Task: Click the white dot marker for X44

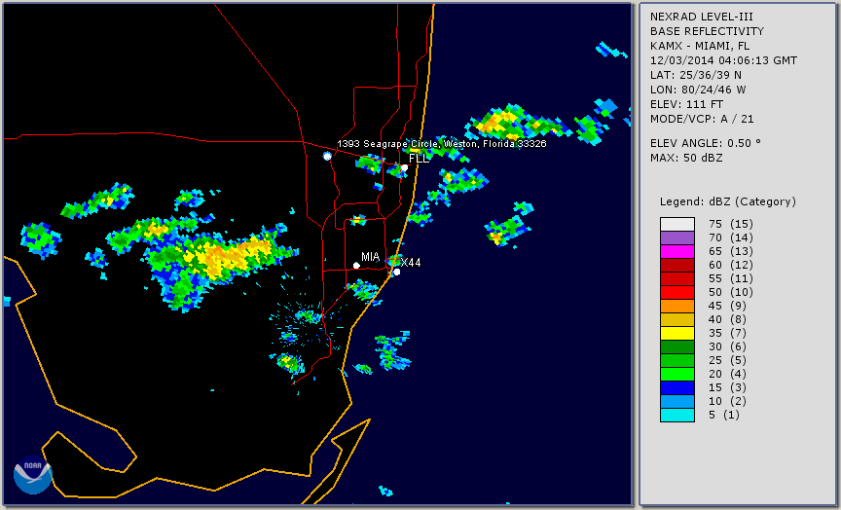Action: [397, 273]
